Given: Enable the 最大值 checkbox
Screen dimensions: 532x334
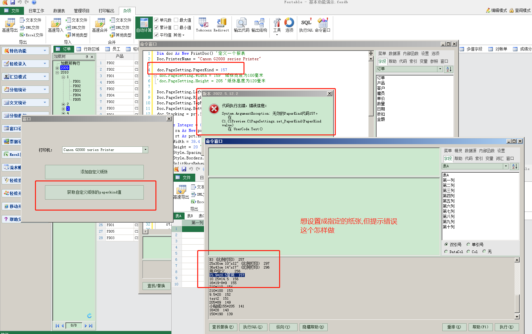Looking at the screenshot, I should coord(176,20).
